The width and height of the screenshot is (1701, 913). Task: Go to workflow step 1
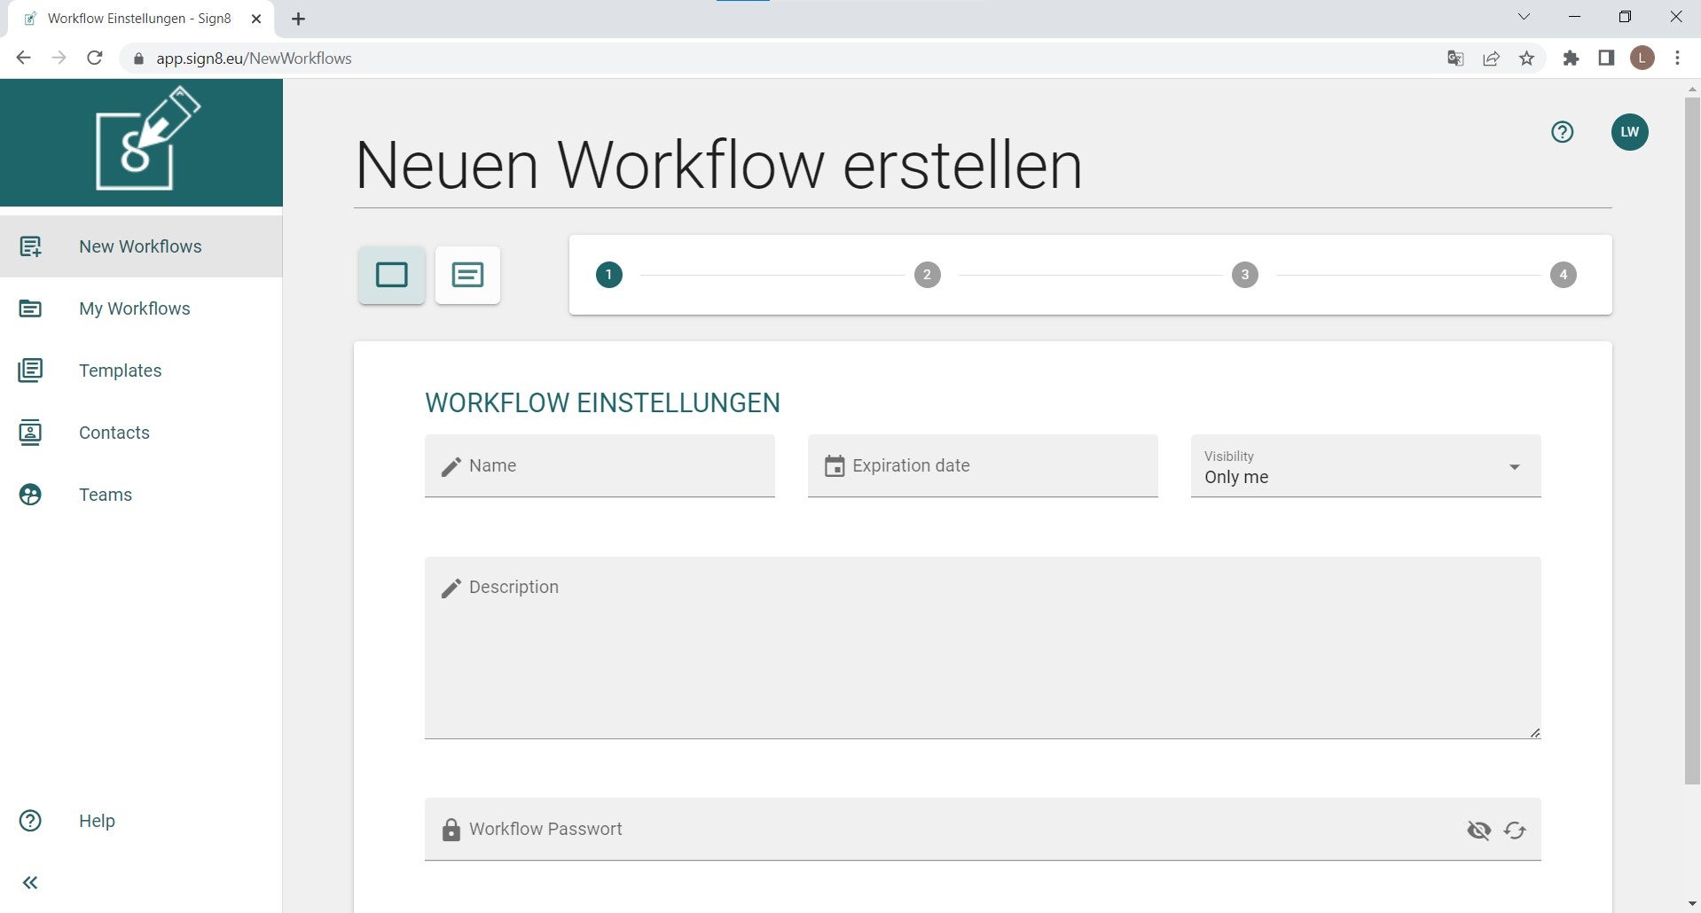tap(609, 275)
